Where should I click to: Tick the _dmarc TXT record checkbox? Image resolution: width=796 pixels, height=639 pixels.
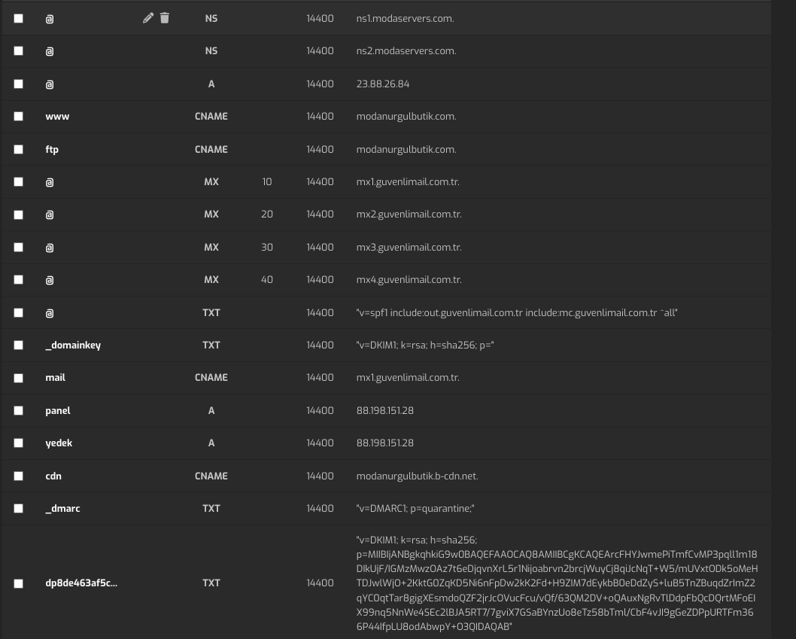click(18, 509)
